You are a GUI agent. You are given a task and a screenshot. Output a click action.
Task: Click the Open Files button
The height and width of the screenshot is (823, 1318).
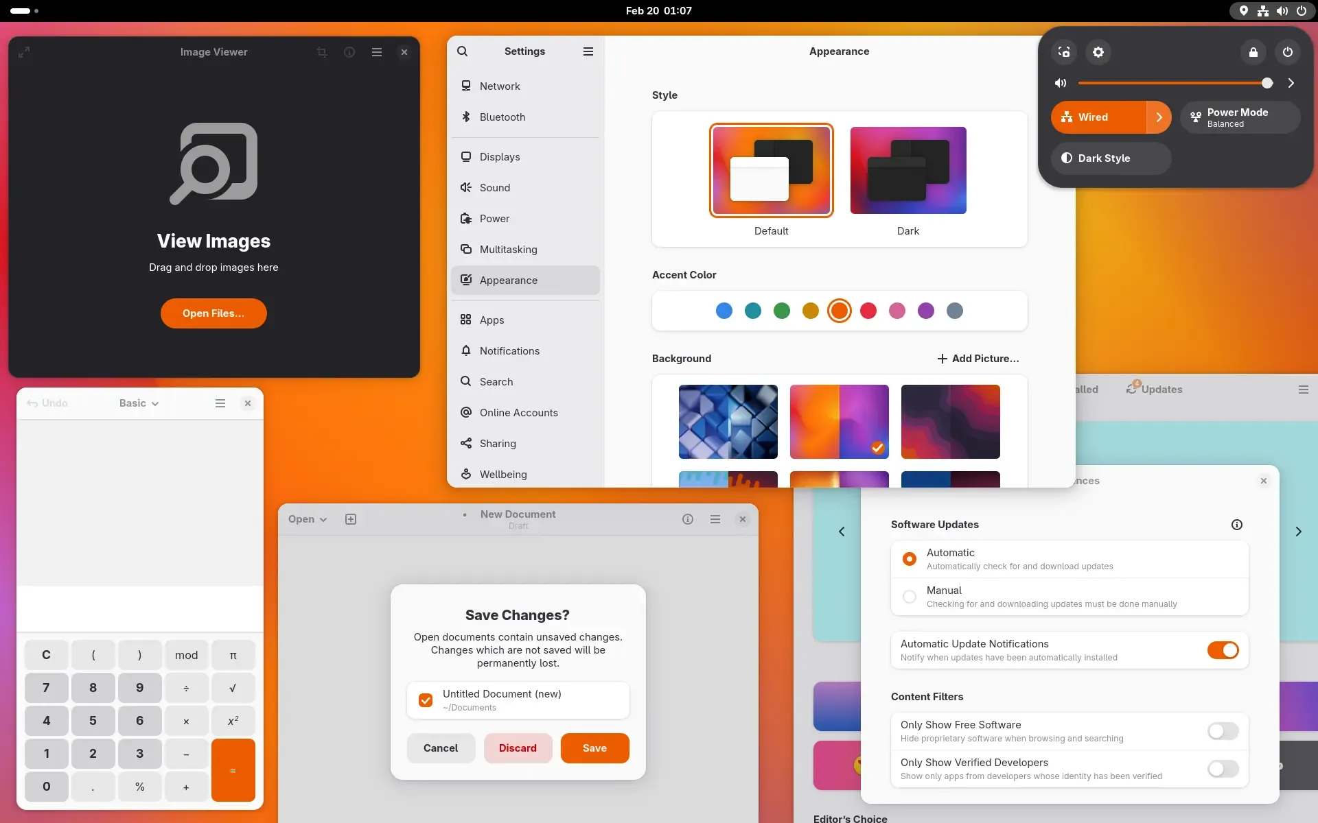(x=213, y=313)
